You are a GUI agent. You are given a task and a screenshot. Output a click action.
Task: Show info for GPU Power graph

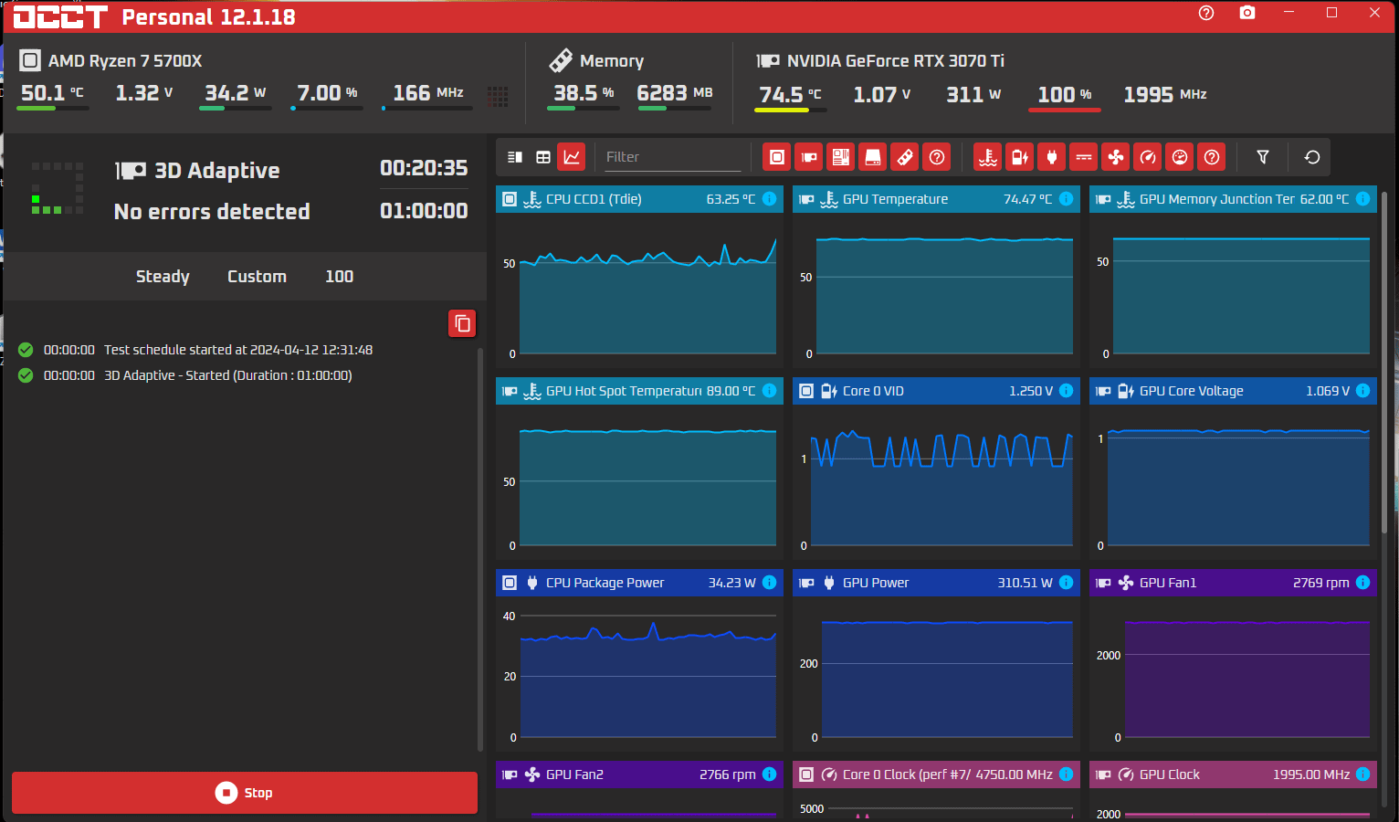pos(1067,583)
